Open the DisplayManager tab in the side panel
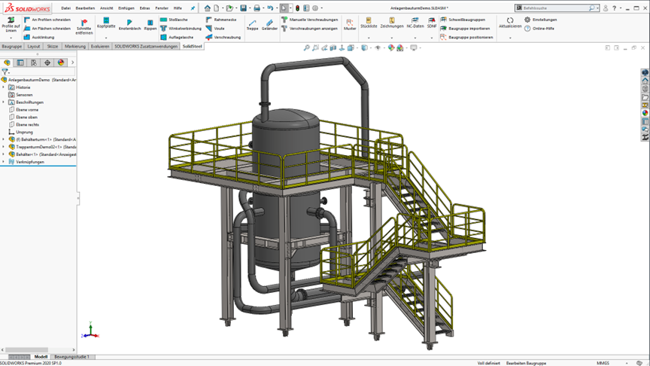This screenshot has width=650, height=366. 61,63
